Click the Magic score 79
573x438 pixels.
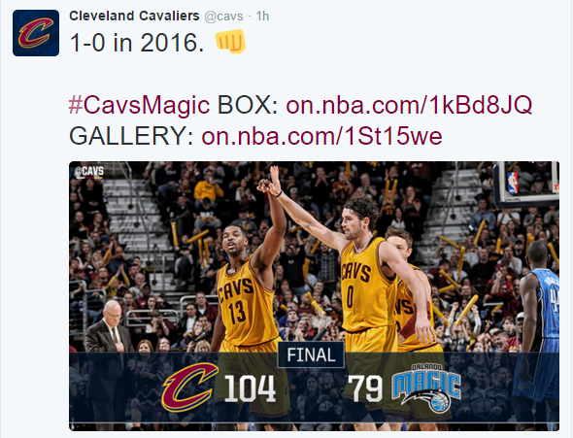coord(365,388)
